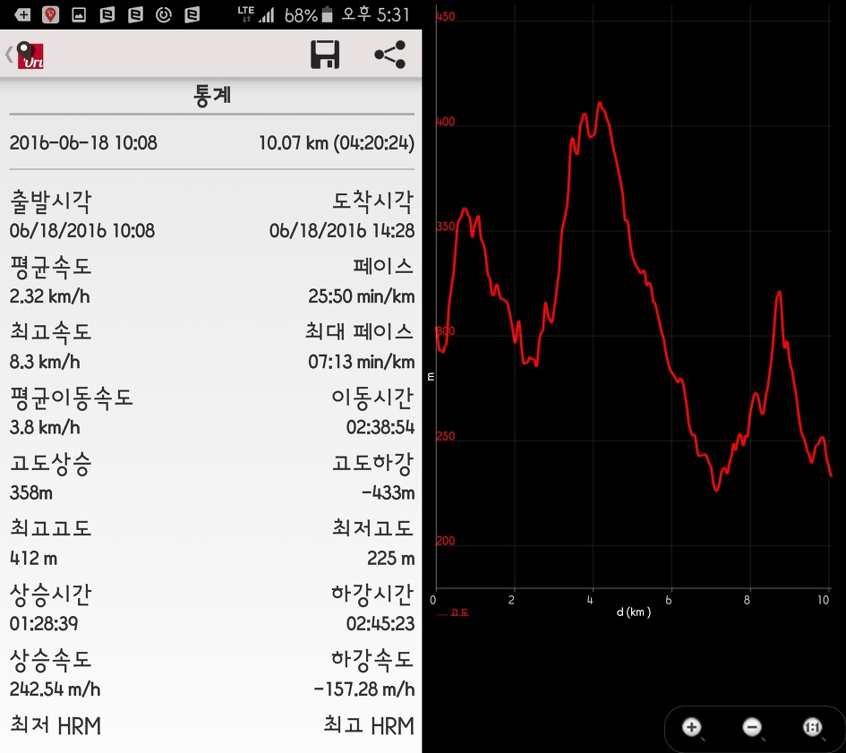
Task: Tap the min altitude value 225 m
Action: point(391,558)
